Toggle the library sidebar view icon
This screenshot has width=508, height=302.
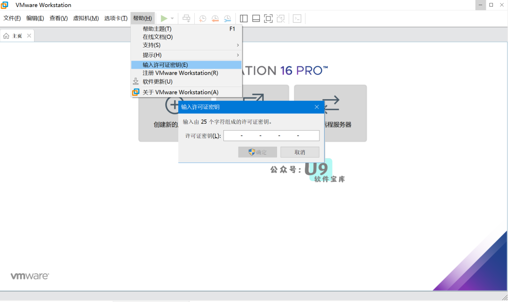tap(244, 18)
